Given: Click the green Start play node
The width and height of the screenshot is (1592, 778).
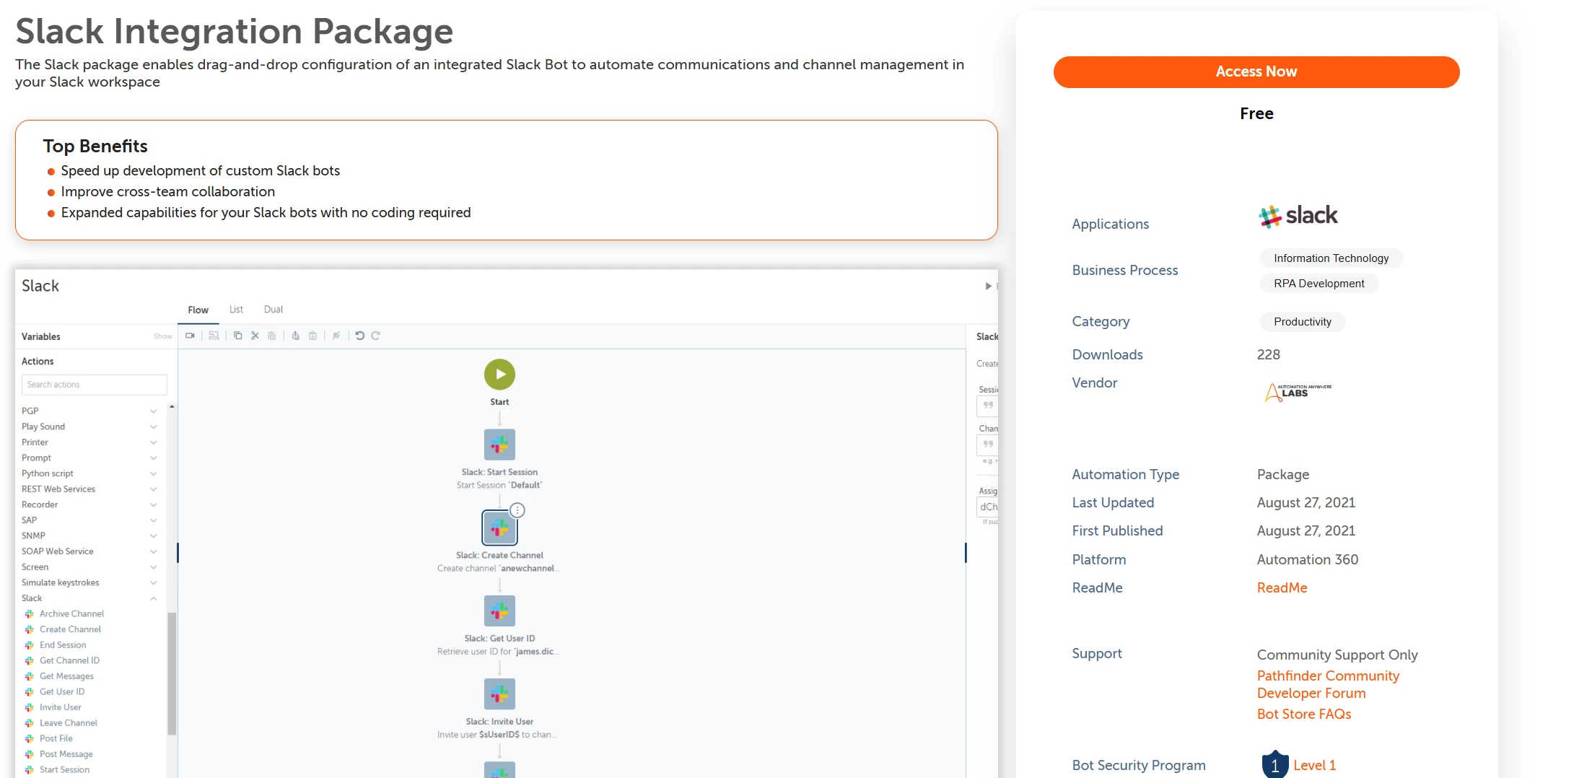Looking at the screenshot, I should click(x=499, y=375).
